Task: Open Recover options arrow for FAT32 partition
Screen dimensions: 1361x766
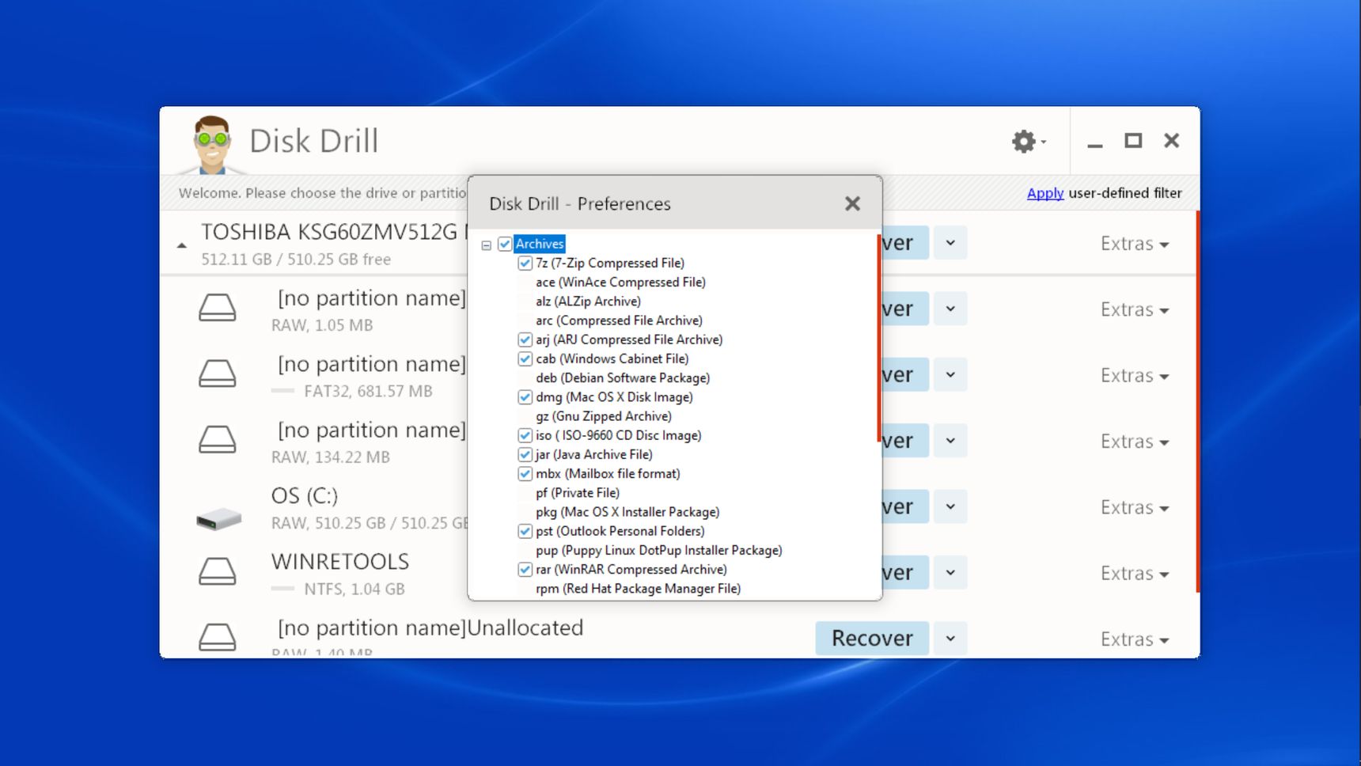Action: (x=950, y=375)
